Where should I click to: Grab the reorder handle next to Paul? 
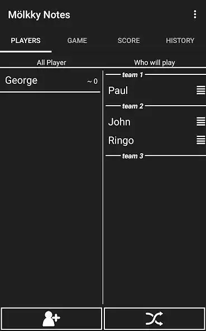point(201,91)
